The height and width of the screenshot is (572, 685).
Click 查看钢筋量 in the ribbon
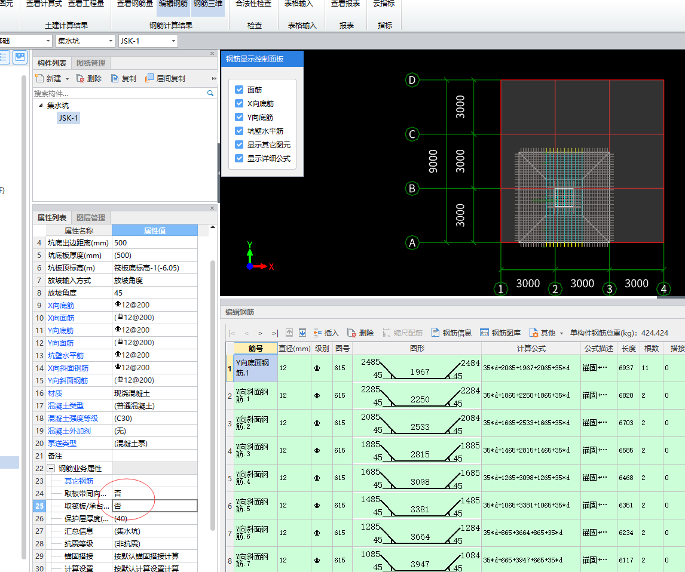tap(135, 4)
